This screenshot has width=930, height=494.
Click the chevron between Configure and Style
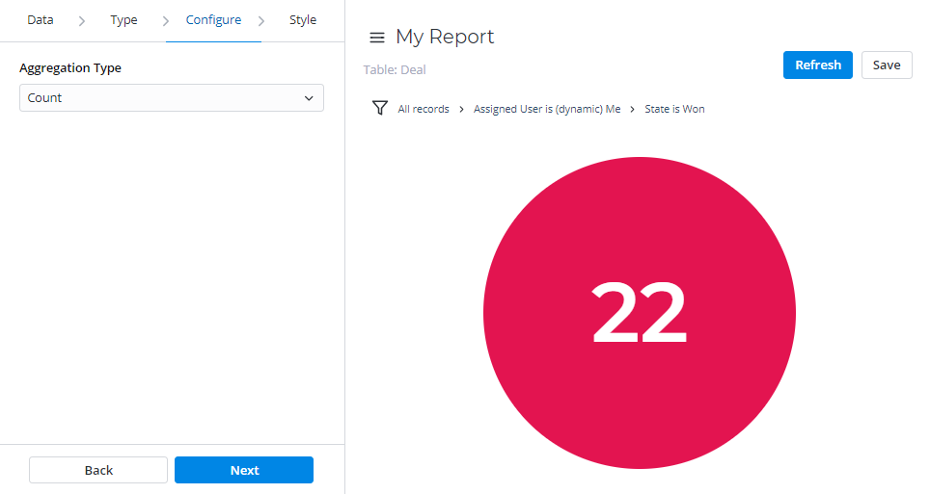[261, 21]
